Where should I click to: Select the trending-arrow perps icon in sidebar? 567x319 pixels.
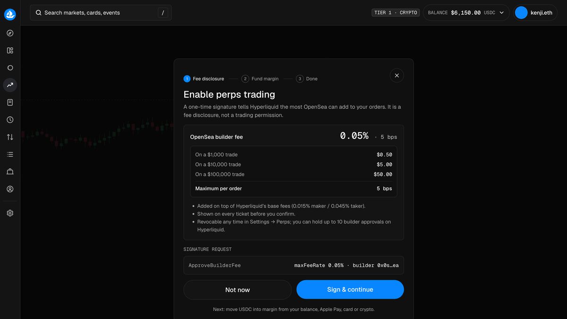tap(10, 85)
